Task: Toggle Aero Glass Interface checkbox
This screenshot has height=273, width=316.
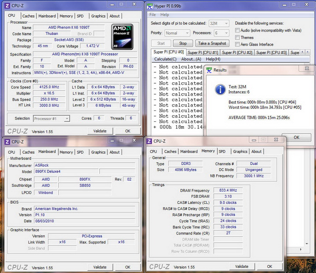Action: tap(237, 44)
